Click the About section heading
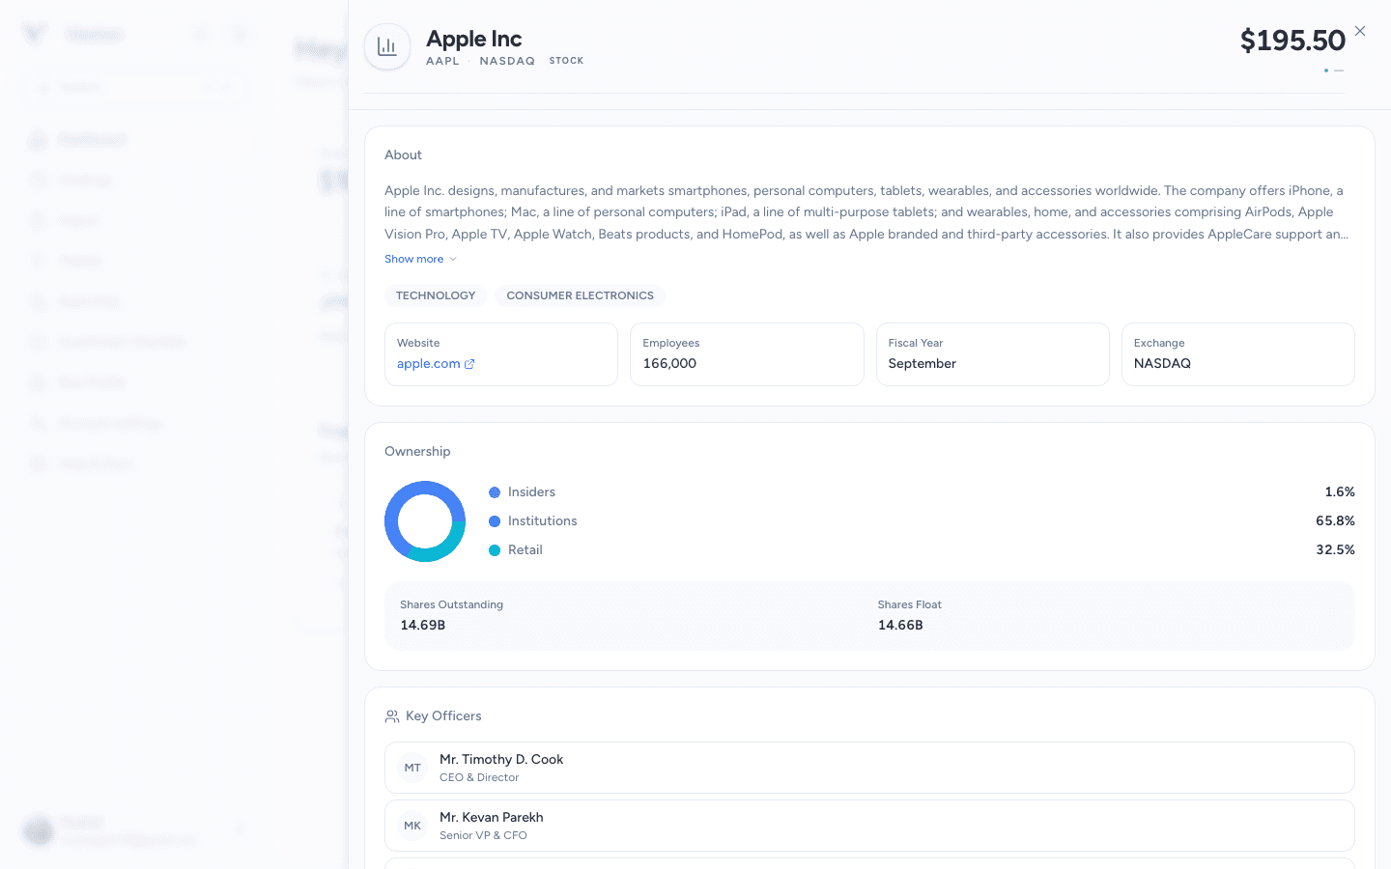This screenshot has height=869, width=1391. pyautogui.click(x=403, y=155)
